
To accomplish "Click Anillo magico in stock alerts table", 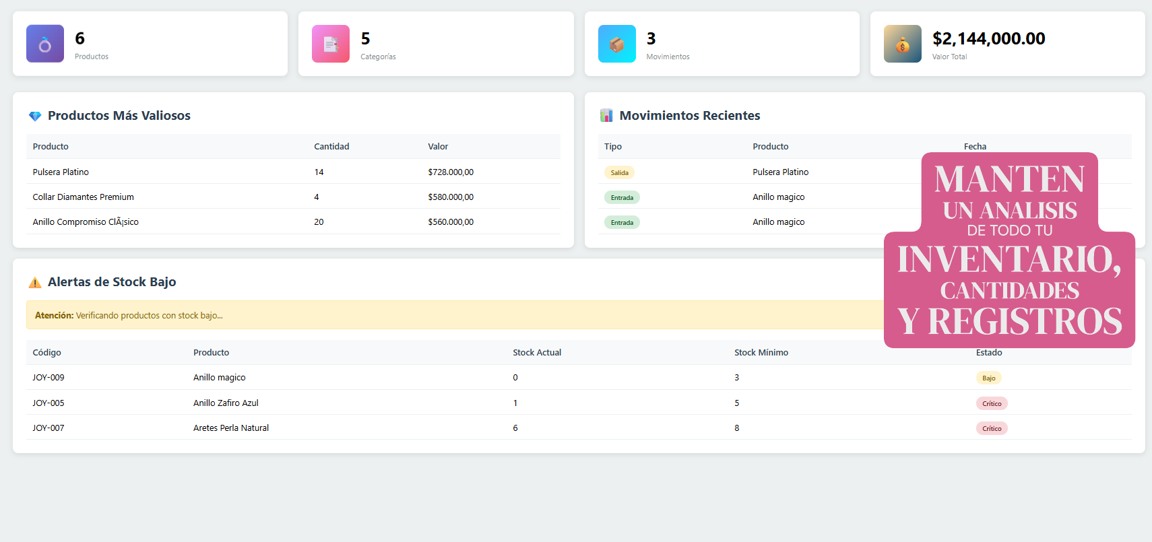I will click(220, 378).
